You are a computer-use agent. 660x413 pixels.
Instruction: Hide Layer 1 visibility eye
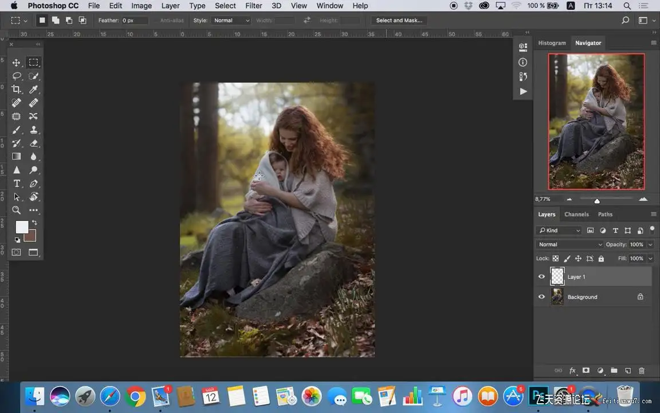point(541,276)
